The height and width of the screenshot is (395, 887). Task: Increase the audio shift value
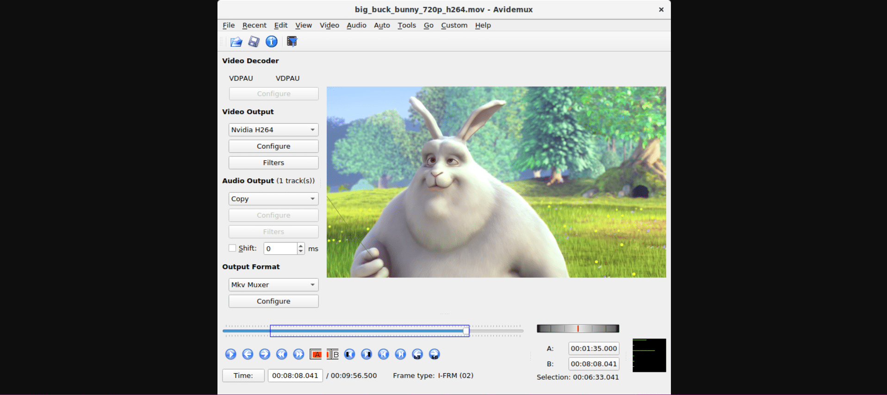(301, 245)
